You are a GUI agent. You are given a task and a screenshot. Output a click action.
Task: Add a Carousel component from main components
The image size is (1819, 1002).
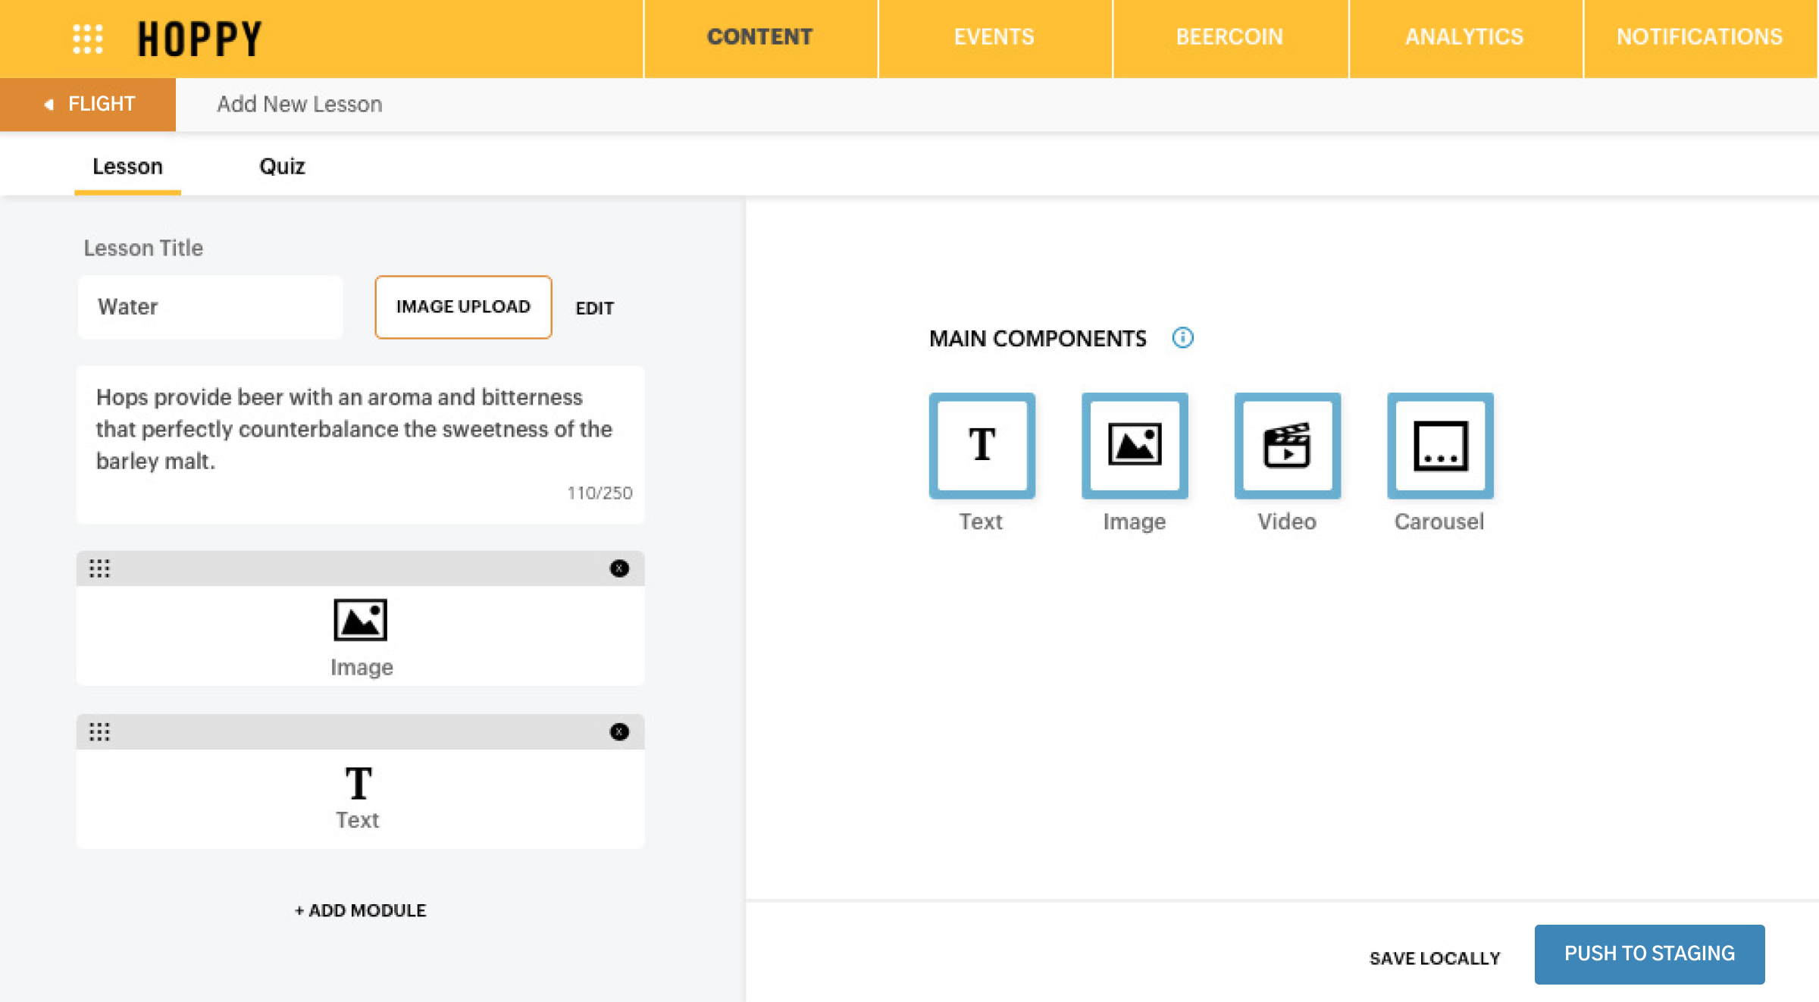point(1439,446)
